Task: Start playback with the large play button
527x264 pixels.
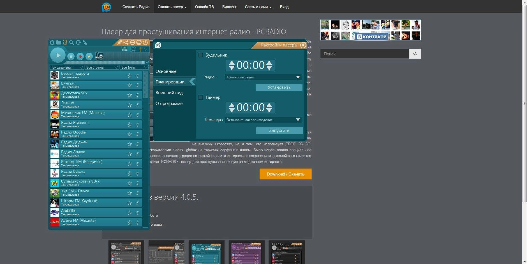Action: point(58,55)
